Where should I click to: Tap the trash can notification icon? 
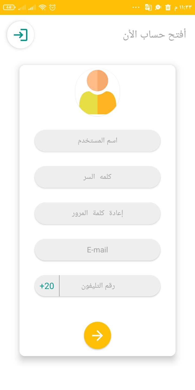(x=168, y=7)
